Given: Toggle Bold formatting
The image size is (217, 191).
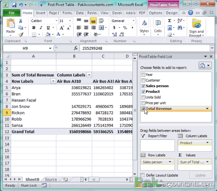Looking at the screenshot, I should [33, 28].
